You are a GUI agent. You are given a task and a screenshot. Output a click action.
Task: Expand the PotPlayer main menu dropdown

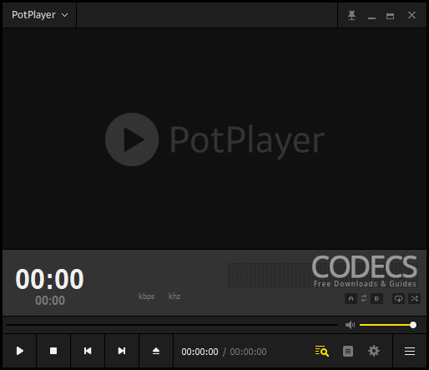click(39, 15)
